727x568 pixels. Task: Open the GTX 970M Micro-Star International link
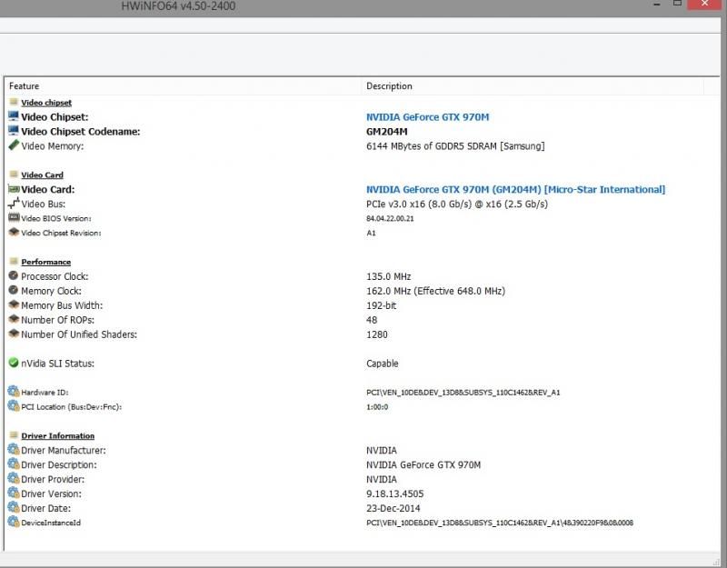click(x=515, y=190)
